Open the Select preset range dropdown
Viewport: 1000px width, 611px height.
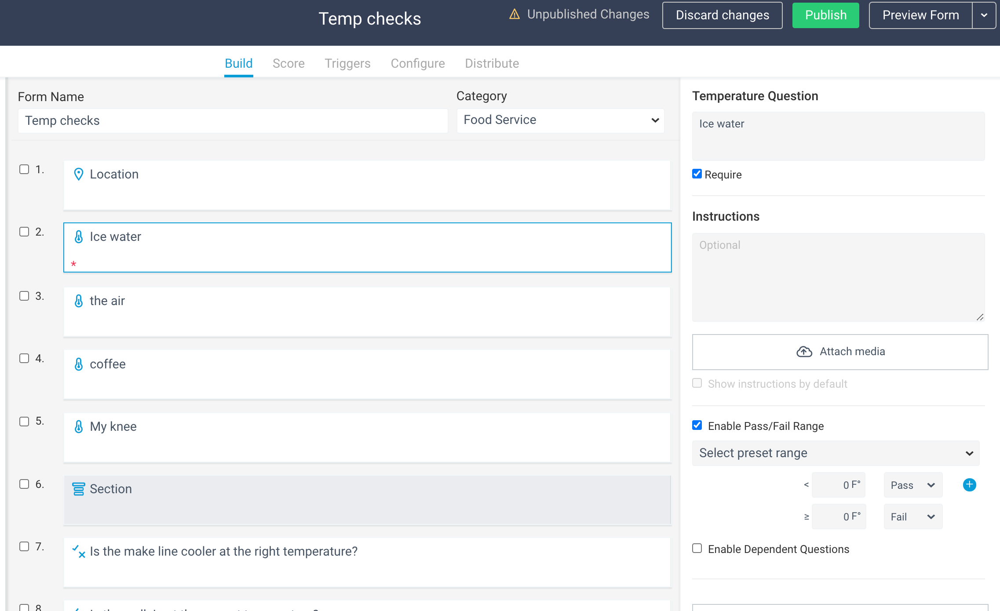pos(836,453)
